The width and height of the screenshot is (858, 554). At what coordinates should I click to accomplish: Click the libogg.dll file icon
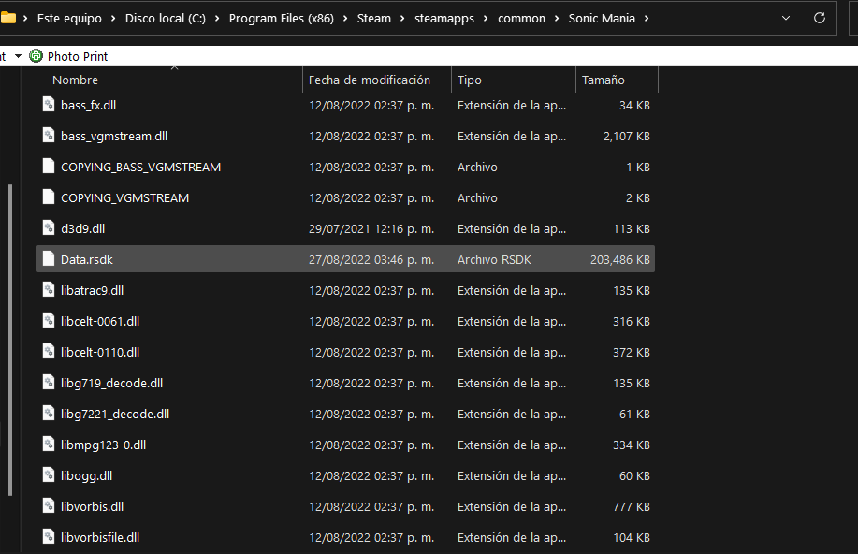[49, 475]
